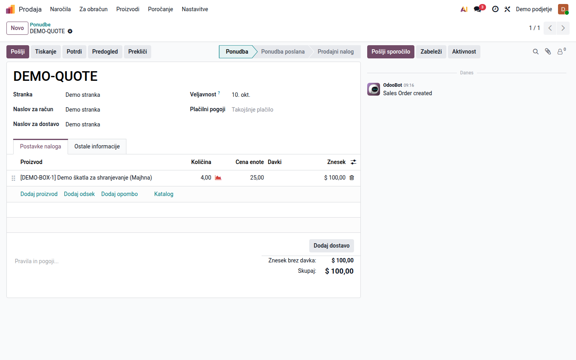The width and height of the screenshot is (576, 360).
Task: Open the Naslov za račun address dropdown
Action: point(122,110)
